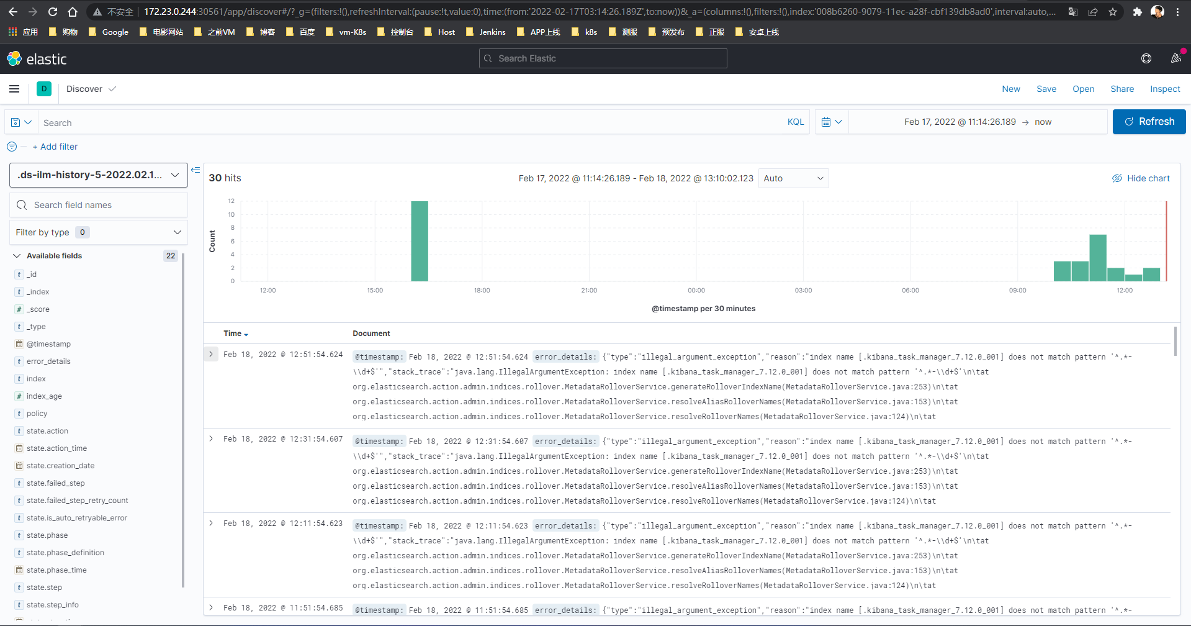This screenshot has height=626, width=1191.
Task: Click the end date now
Action: coord(1043,122)
